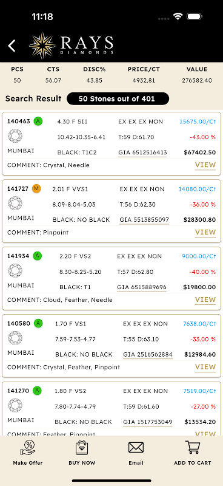Tap green A badge beside 140580
Screen dimensions: 223x486
pos(38,323)
